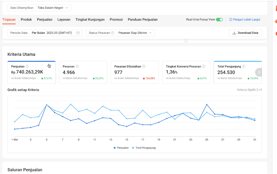Toggle the Real-time Focus View switch
This screenshot has height=174, width=277.
219,19
